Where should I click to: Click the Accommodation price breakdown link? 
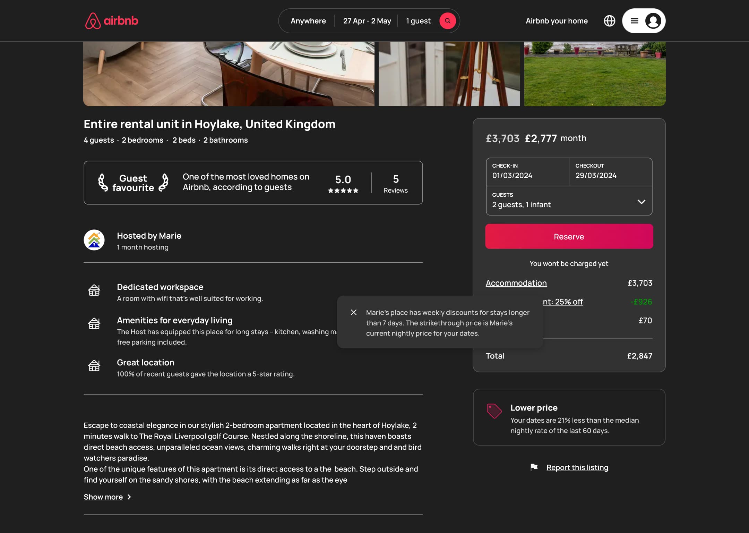(516, 283)
